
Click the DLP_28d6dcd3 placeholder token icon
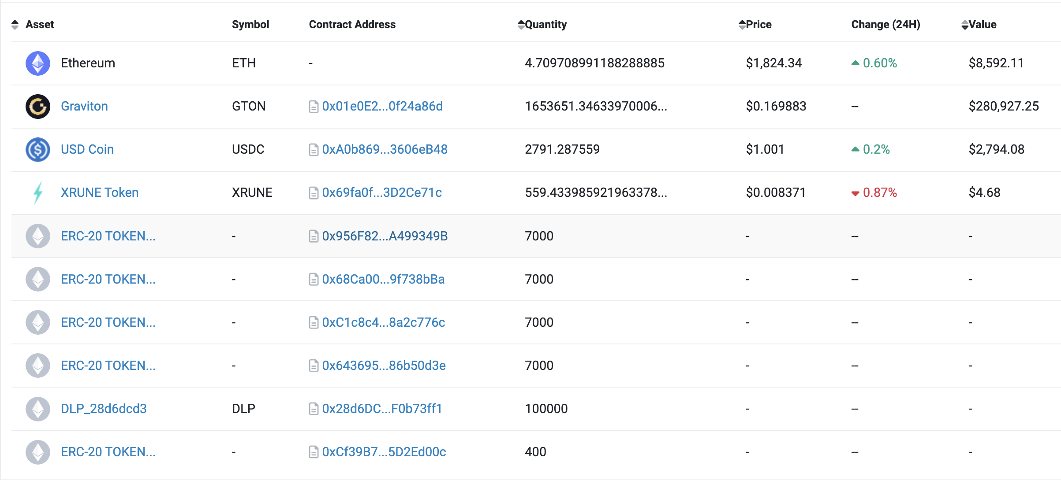[x=38, y=409]
